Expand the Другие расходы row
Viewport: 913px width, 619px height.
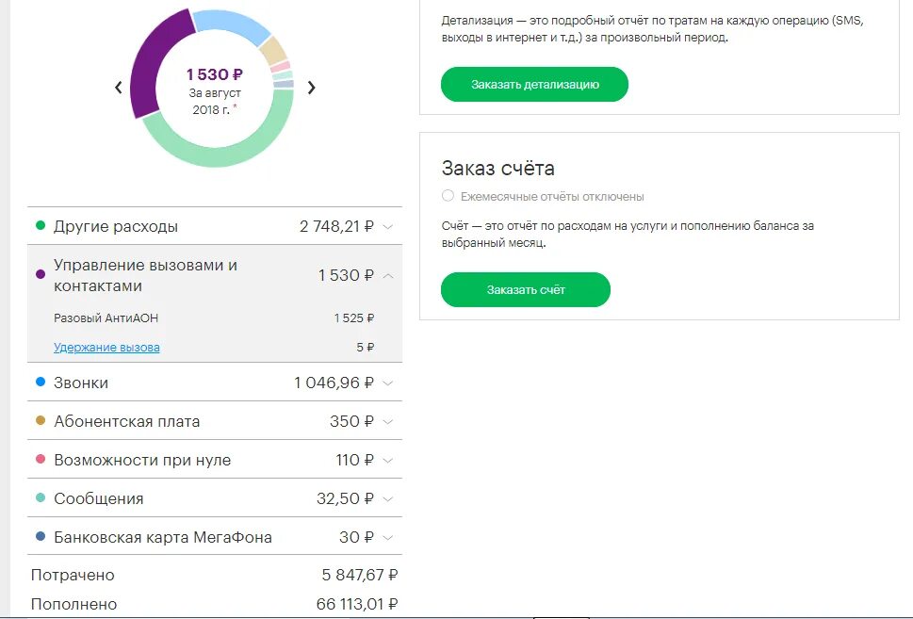tap(388, 226)
